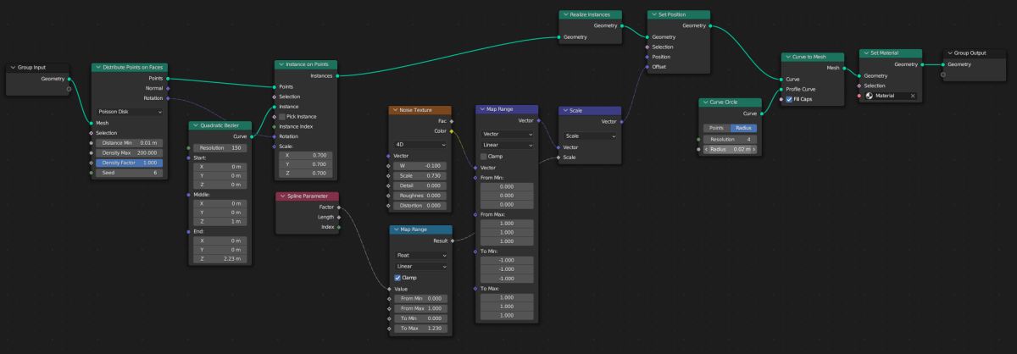Click the Fac output socket on Noise Texture

pyautogui.click(x=453, y=121)
